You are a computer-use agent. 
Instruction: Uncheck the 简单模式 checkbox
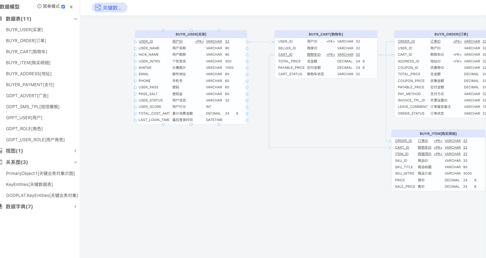(x=63, y=6)
